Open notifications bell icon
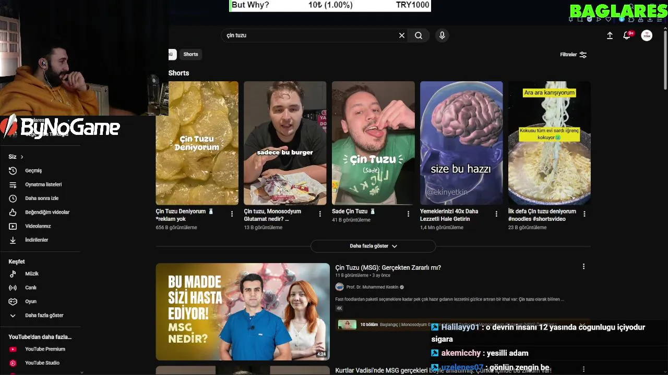Viewport: 668px width, 375px height. [627, 35]
